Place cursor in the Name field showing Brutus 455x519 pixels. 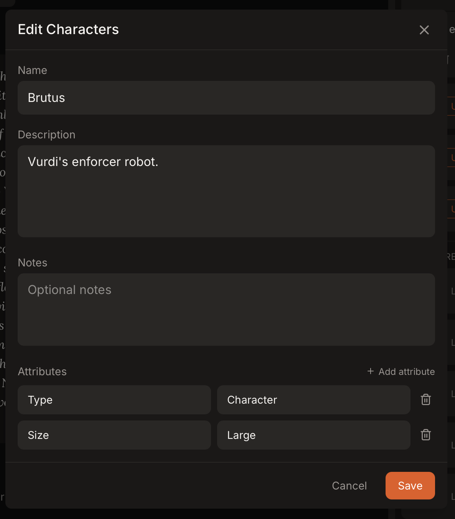pyautogui.click(x=226, y=98)
